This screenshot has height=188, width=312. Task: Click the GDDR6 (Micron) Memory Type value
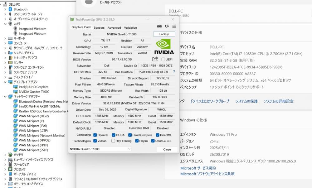click(111, 91)
